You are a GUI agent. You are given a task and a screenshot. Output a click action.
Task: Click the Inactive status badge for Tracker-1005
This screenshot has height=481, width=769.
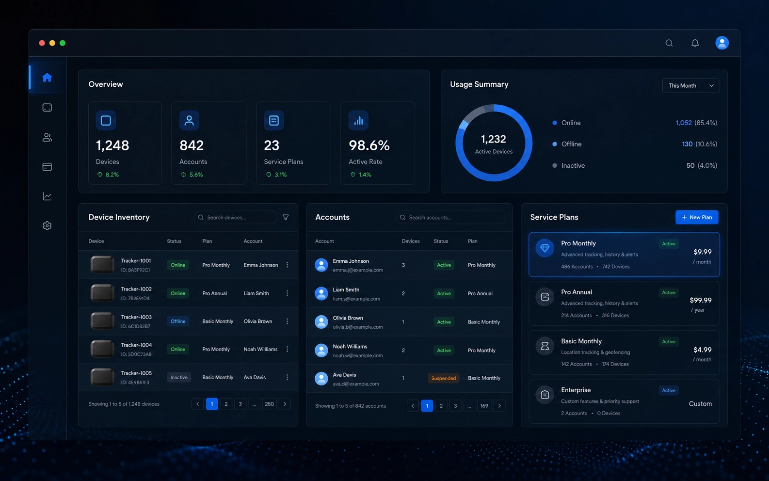coord(179,377)
